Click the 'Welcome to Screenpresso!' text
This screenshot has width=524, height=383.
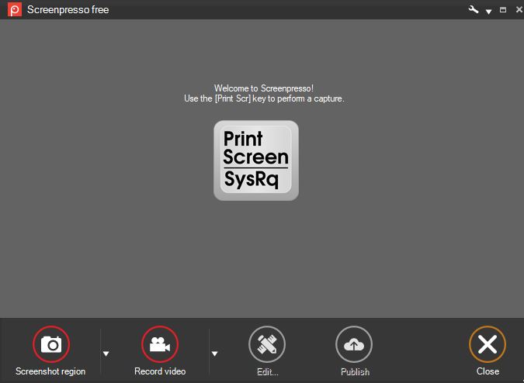pos(264,88)
